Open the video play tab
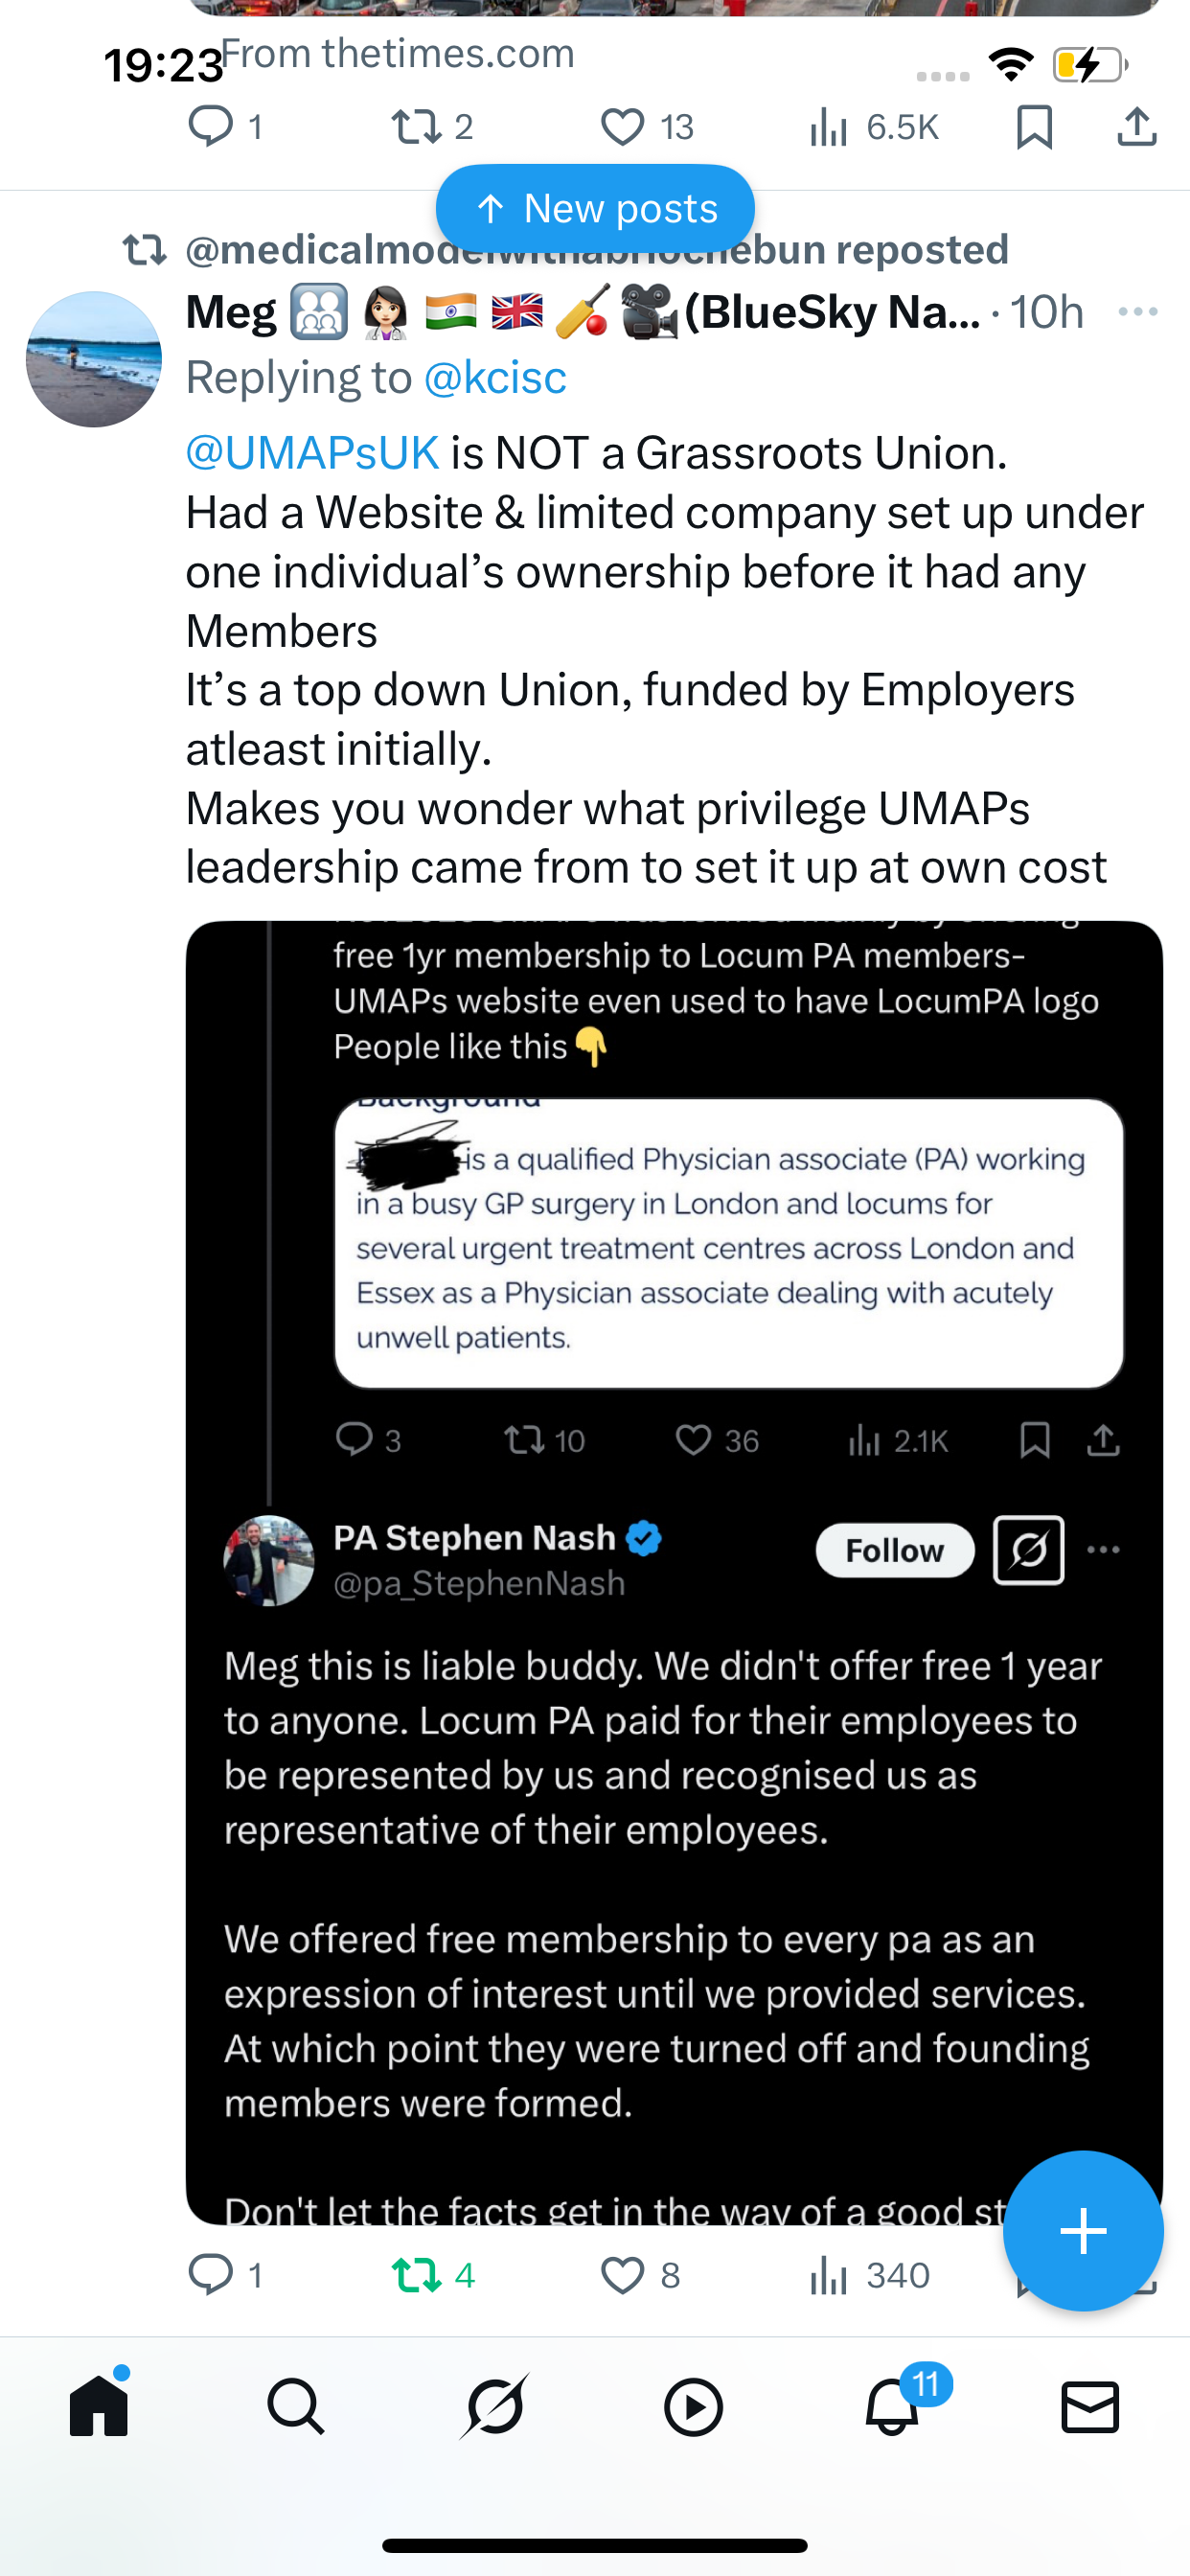Viewport: 1190px width, 2576px height. tap(693, 2406)
